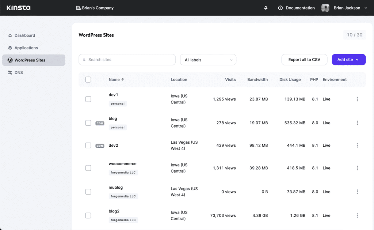
Task: Open the three-dot menu for blog
Action: click(x=357, y=123)
